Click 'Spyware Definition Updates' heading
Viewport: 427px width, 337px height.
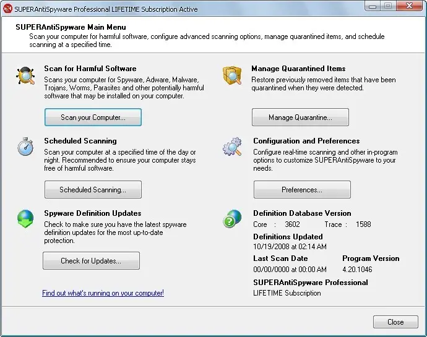pyautogui.click(x=93, y=213)
